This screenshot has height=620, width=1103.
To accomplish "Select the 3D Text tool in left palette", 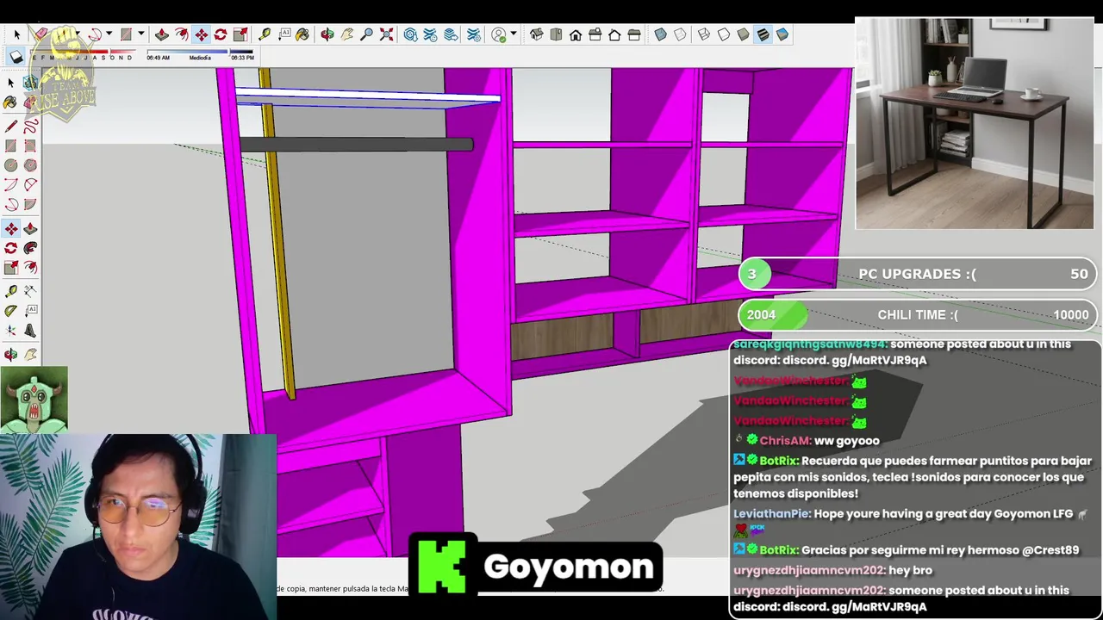I will point(30,329).
